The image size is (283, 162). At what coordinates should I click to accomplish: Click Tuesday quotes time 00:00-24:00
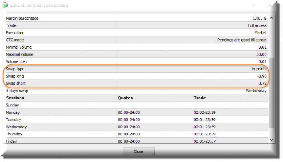tap(129, 120)
